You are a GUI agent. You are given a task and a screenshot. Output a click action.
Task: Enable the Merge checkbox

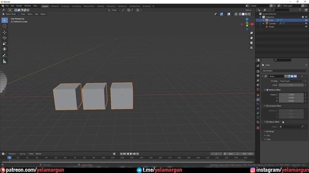pos(267,132)
